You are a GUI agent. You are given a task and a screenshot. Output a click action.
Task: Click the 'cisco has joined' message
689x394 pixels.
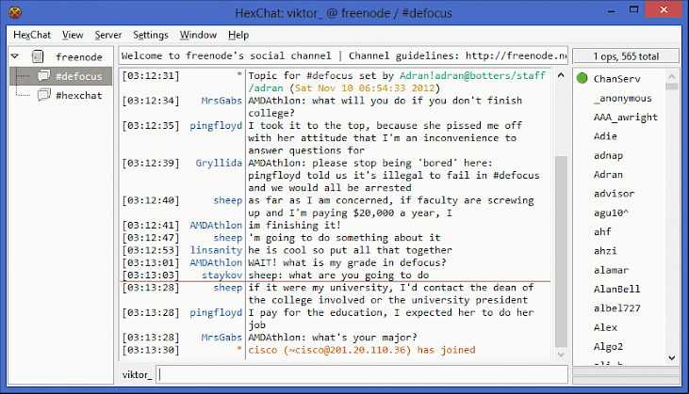click(x=362, y=350)
